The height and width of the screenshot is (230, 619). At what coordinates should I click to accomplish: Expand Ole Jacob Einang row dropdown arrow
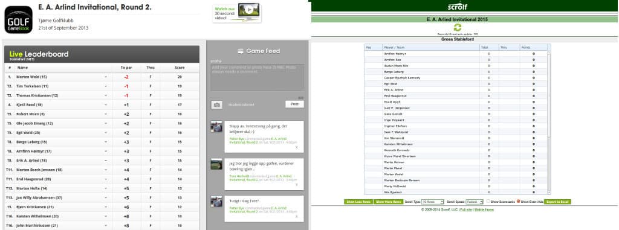[106, 124]
